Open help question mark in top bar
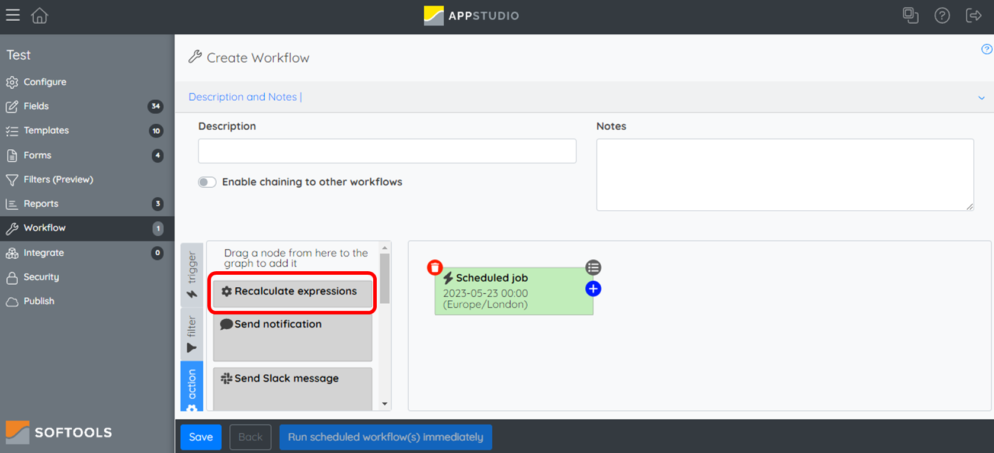This screenshot has height=453, width=994. point(942,15)
